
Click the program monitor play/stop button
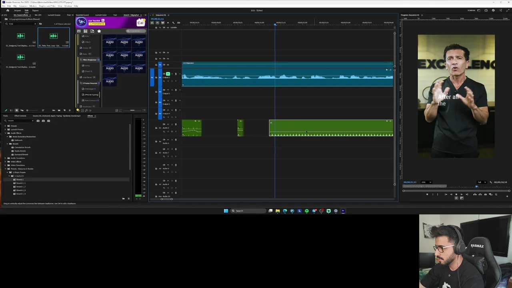pos(456,194)
